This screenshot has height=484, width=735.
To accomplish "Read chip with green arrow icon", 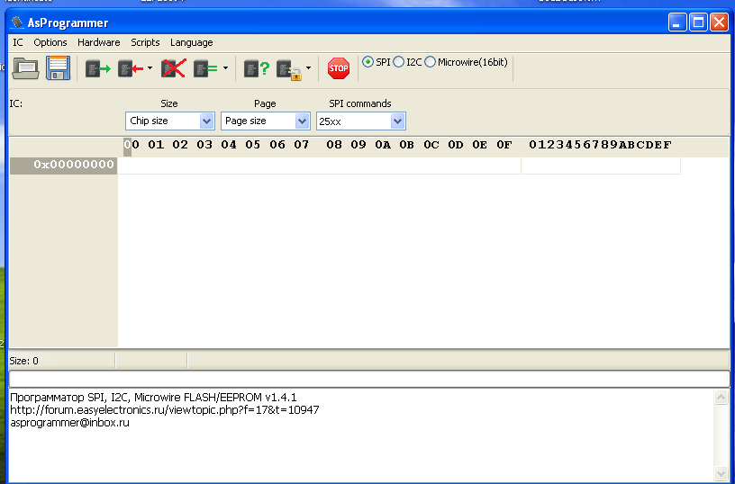I will click(x=97, y=68).
